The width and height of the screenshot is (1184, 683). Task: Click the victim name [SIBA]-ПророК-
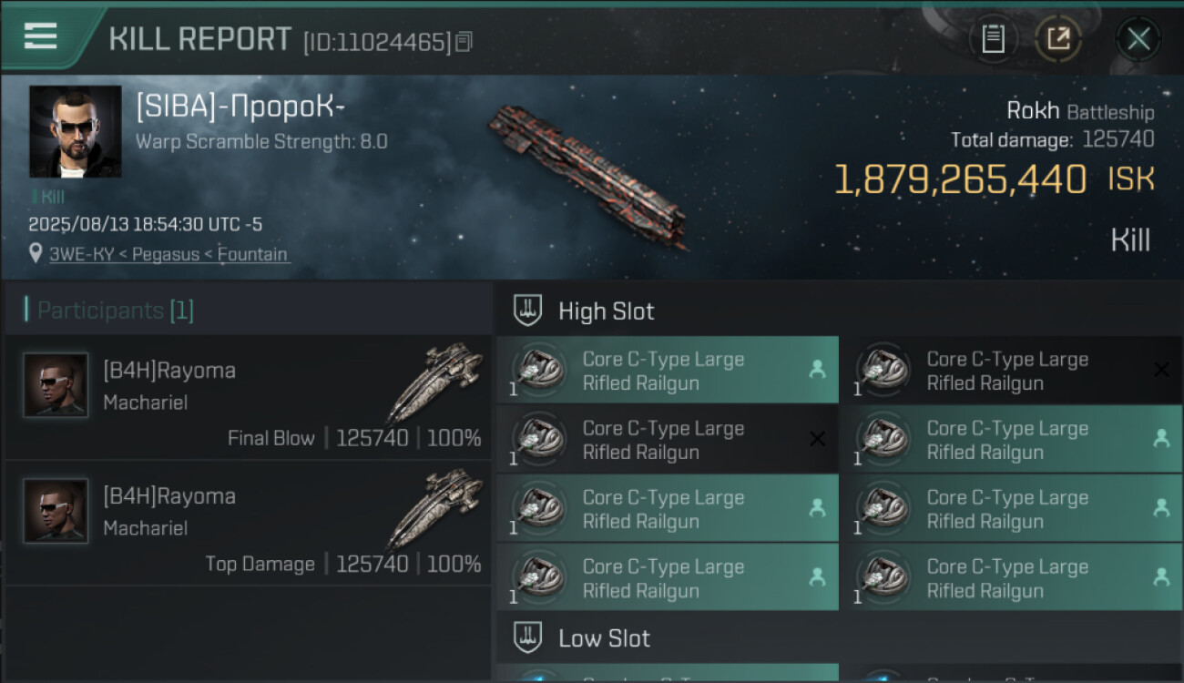click(240, 107)
